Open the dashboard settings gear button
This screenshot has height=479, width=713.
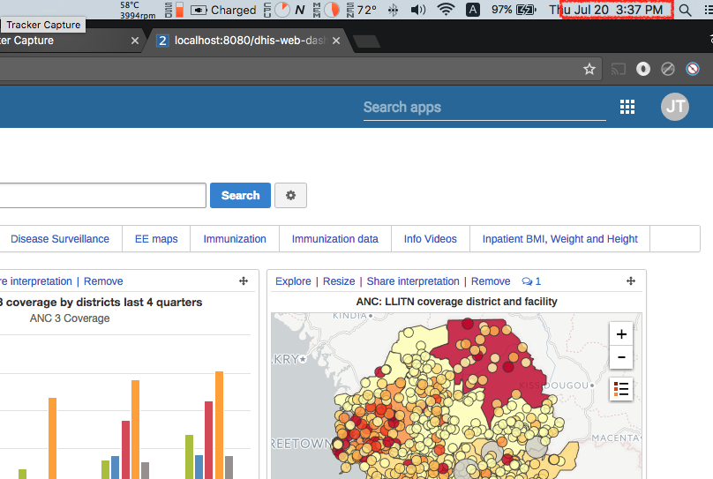tap(290, 196)
